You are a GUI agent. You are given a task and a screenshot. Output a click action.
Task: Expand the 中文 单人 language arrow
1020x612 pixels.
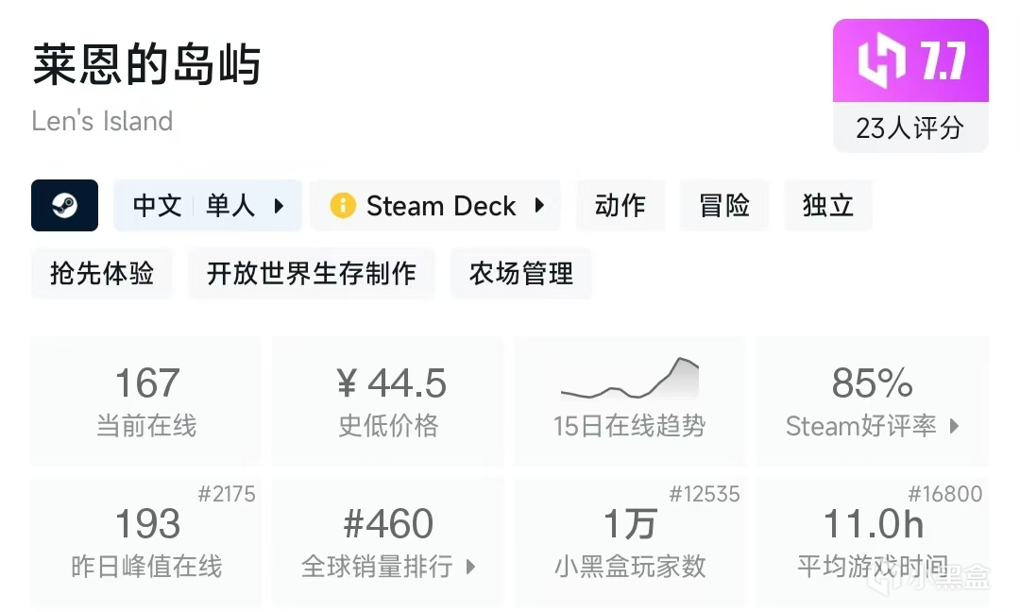point(279,206)
